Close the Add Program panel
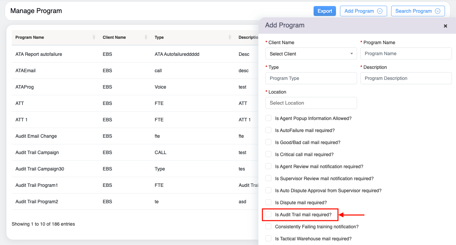 (x=445, y=26)
